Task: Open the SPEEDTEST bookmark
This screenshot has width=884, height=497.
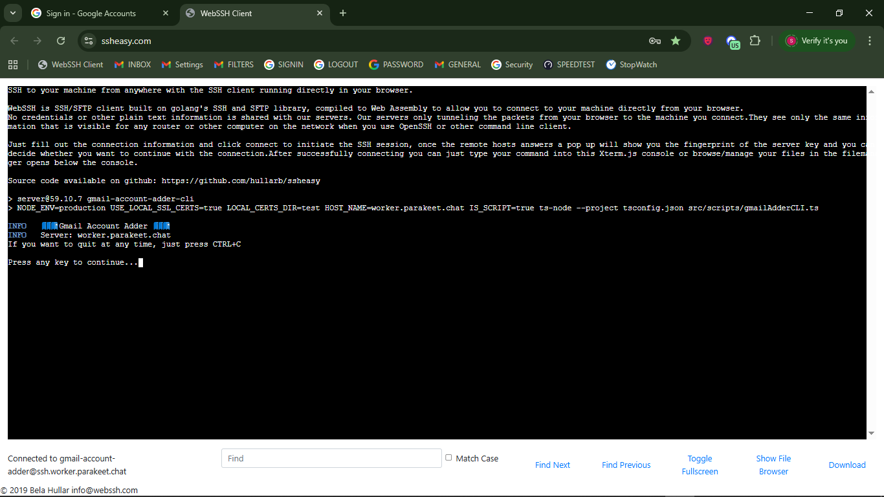Action: (569, 65)
